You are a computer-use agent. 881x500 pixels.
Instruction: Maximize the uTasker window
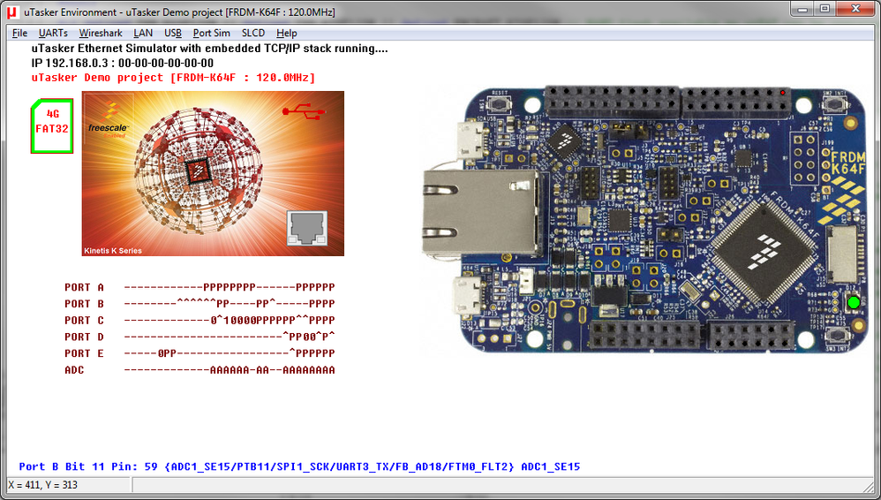pos(825,9)
